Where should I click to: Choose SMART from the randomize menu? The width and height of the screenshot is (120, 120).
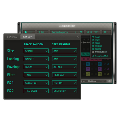click(x=97, y=37)
